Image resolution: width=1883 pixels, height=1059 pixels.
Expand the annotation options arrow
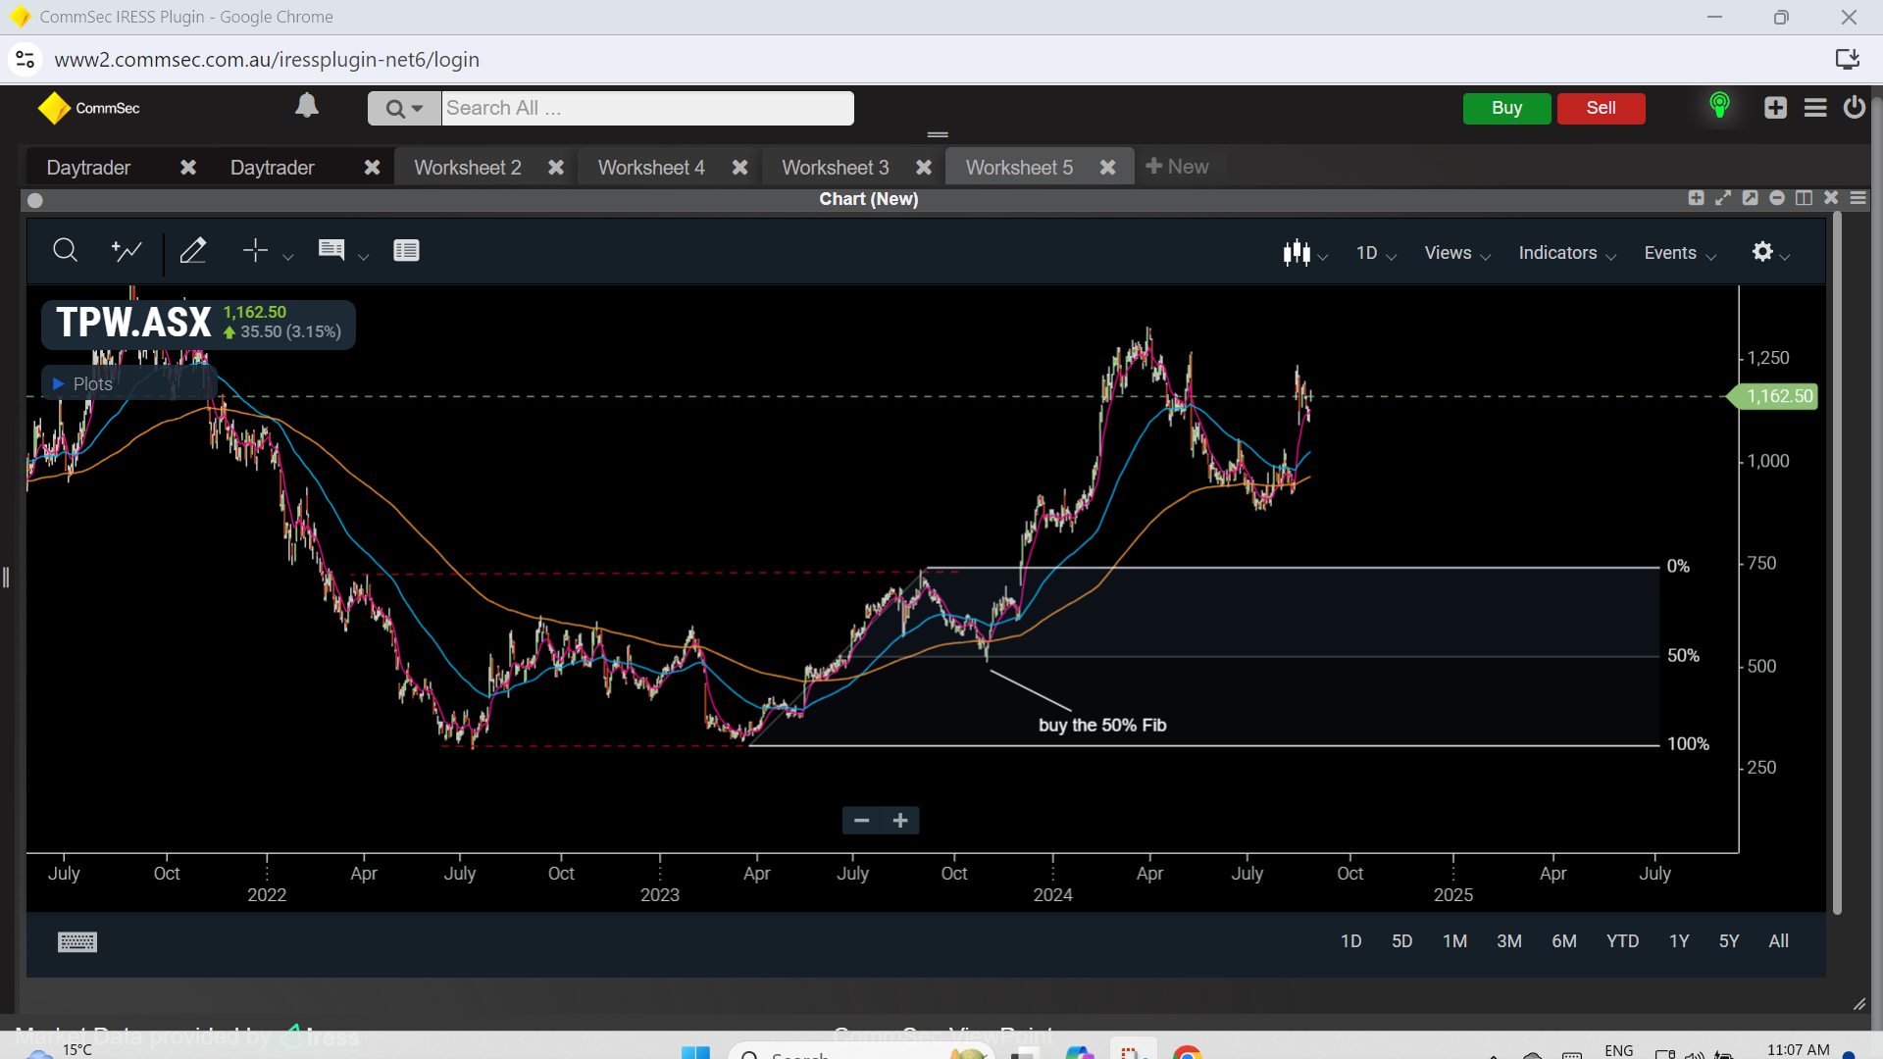click(x=363, y=257)
